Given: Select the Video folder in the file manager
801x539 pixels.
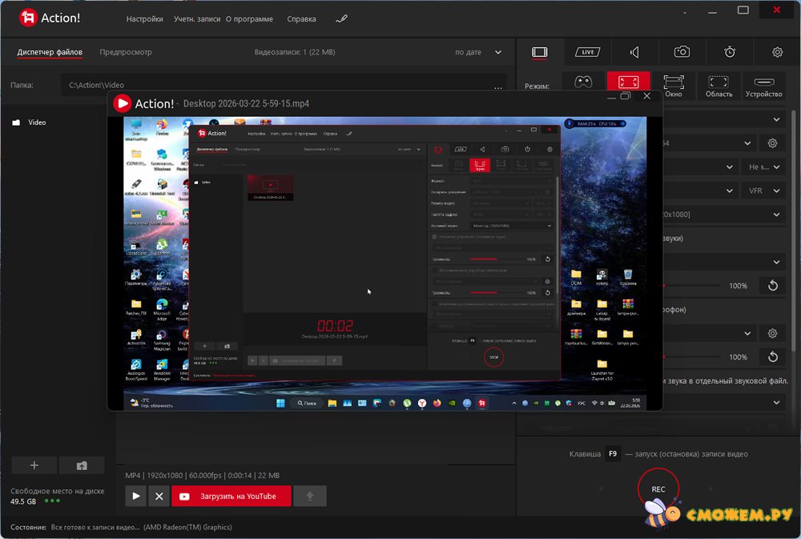Looking at the screenshot, I should coord(37,123).
